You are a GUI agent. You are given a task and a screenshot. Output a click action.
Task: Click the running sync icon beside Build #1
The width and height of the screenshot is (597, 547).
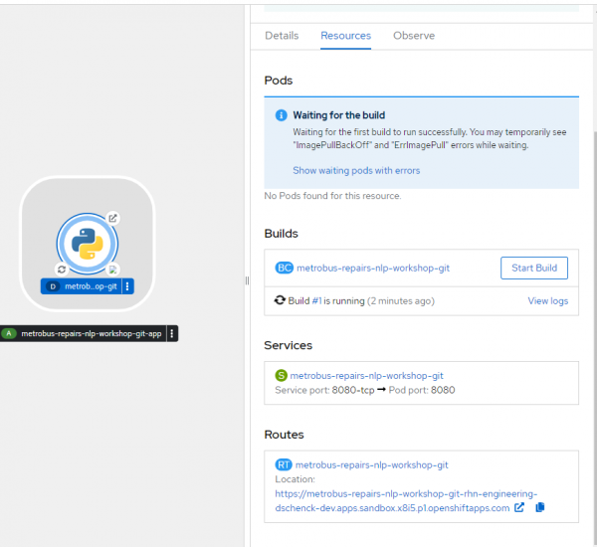click(x=280, y=300)
